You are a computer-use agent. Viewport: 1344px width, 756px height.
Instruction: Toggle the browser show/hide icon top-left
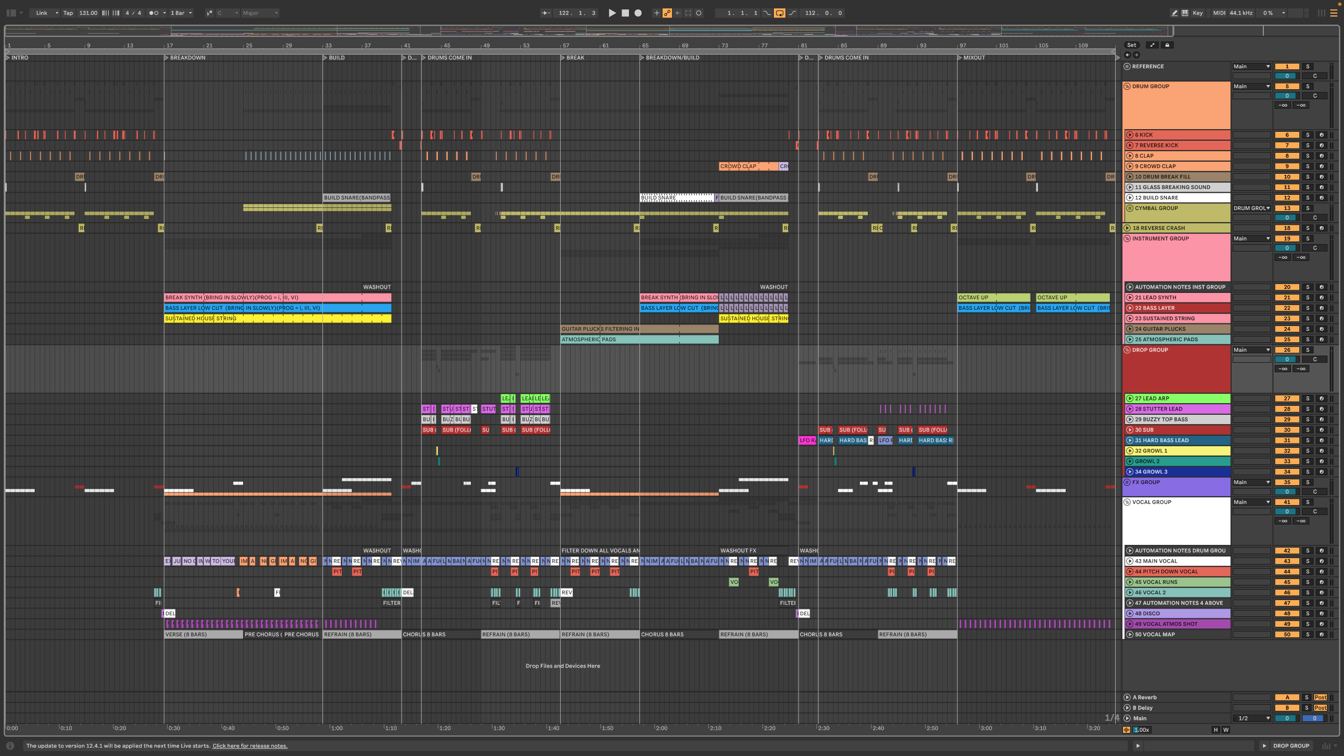coord(11,13)
